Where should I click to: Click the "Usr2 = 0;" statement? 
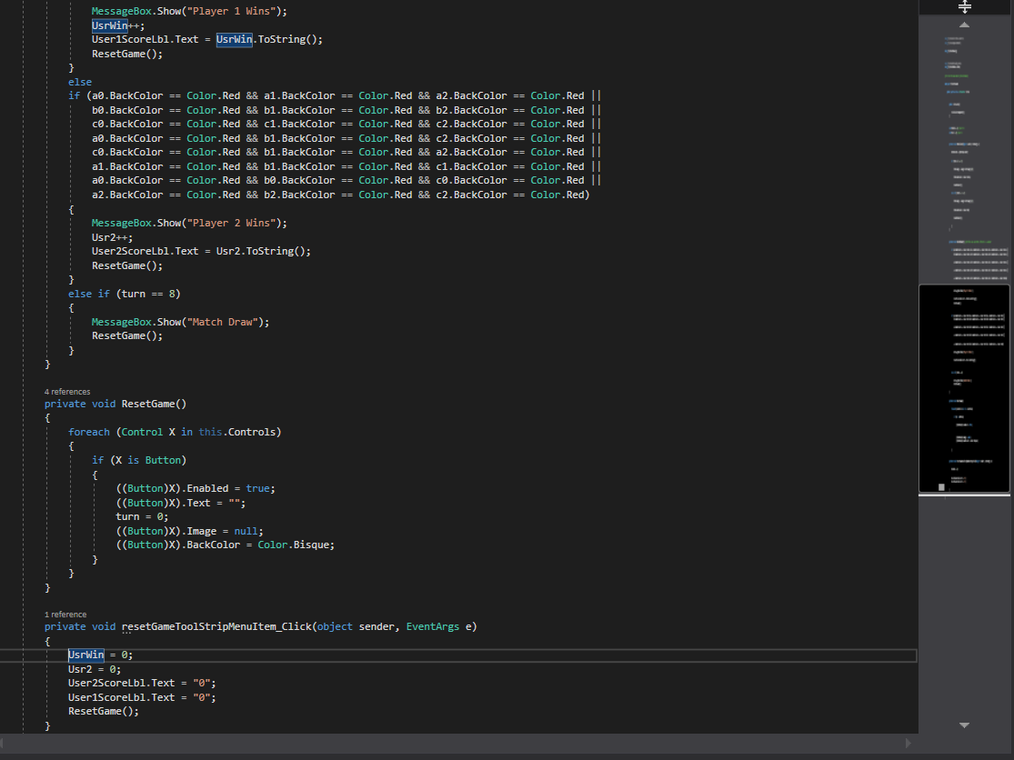click(x=95, y=669)
